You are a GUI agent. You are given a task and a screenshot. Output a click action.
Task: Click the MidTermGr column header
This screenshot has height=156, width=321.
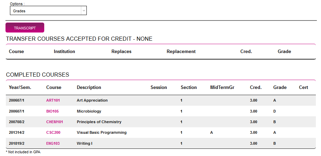pyautogui.click(x=222, y=88)
